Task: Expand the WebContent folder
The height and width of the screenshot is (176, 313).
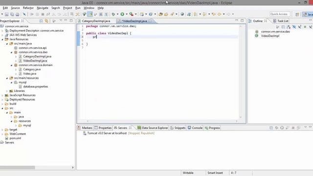Action: (x=2, y=134)
